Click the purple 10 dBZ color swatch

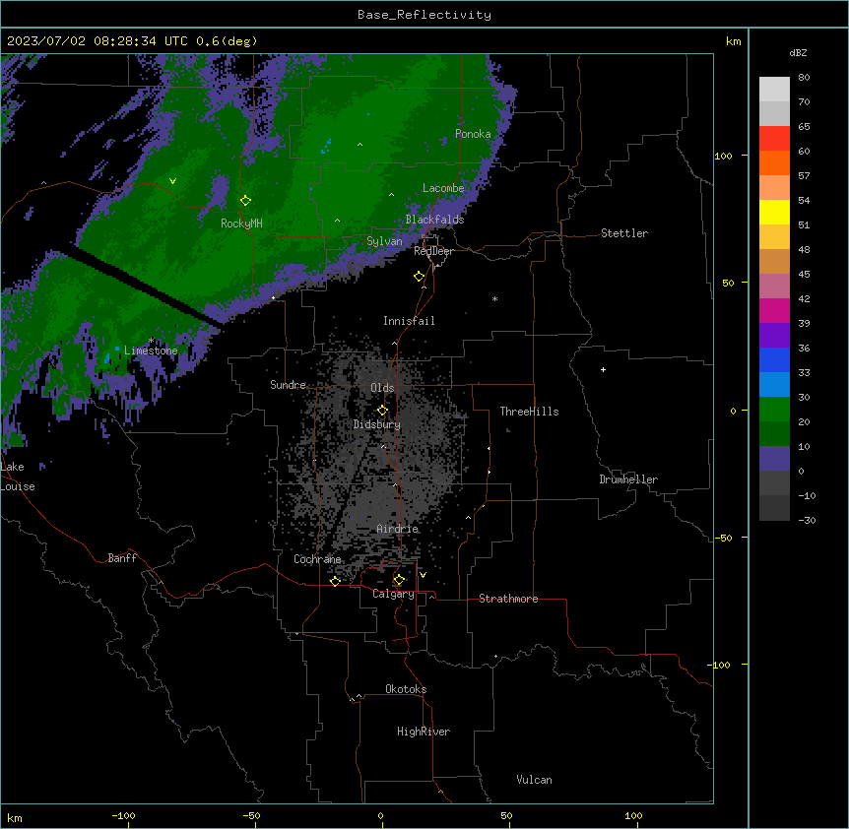coord(774,459)
